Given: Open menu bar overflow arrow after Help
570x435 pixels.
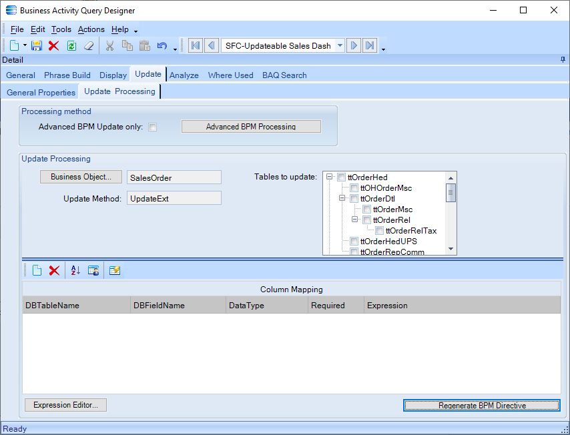Looking at the screenshot, I should coord(135,31).
